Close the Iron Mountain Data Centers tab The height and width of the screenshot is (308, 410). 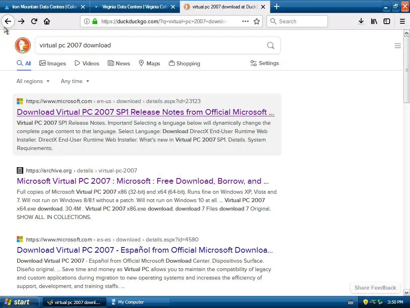83,7
